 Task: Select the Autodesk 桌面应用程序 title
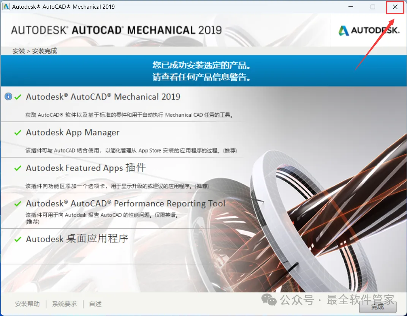pyautogui.click(x=77, y=239)
